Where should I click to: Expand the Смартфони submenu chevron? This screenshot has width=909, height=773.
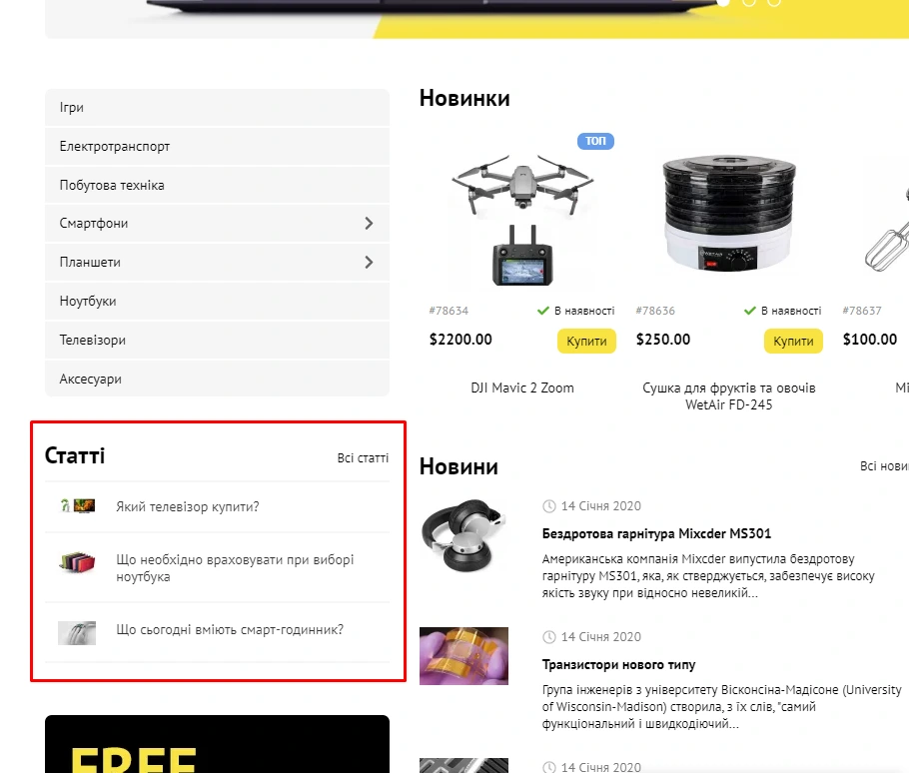pyautogui.click(x=369, y=224)
